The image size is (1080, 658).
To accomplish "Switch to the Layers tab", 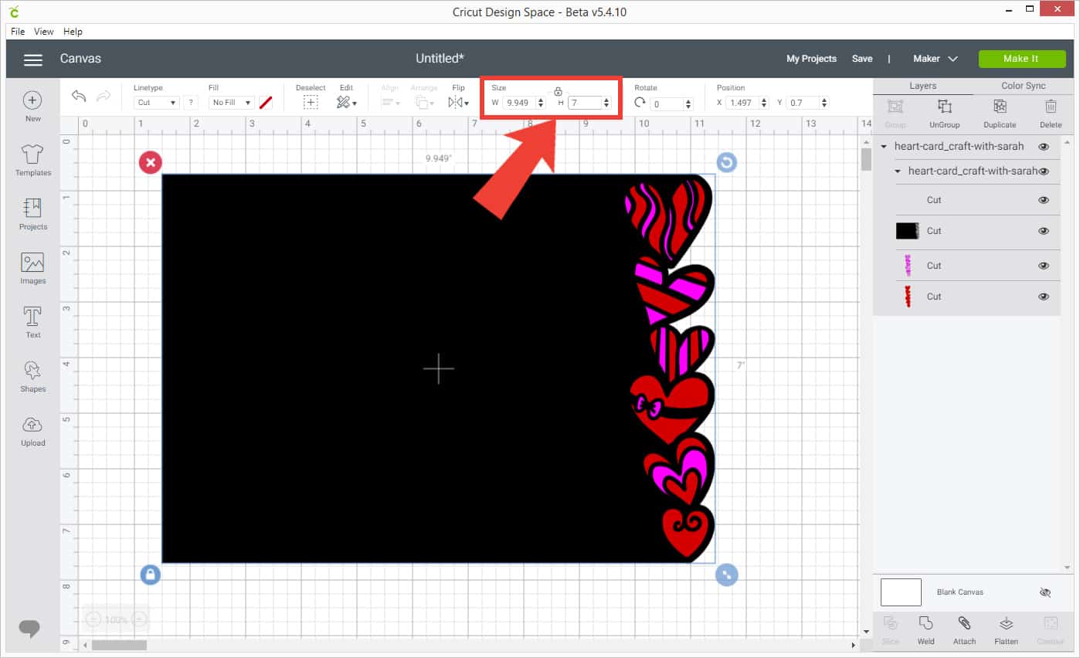I will coord(922,86).
